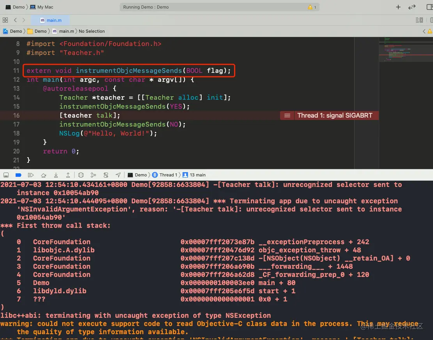
Task: Click the issue warning triangle in the jump bar
Action: click(430, 31)
